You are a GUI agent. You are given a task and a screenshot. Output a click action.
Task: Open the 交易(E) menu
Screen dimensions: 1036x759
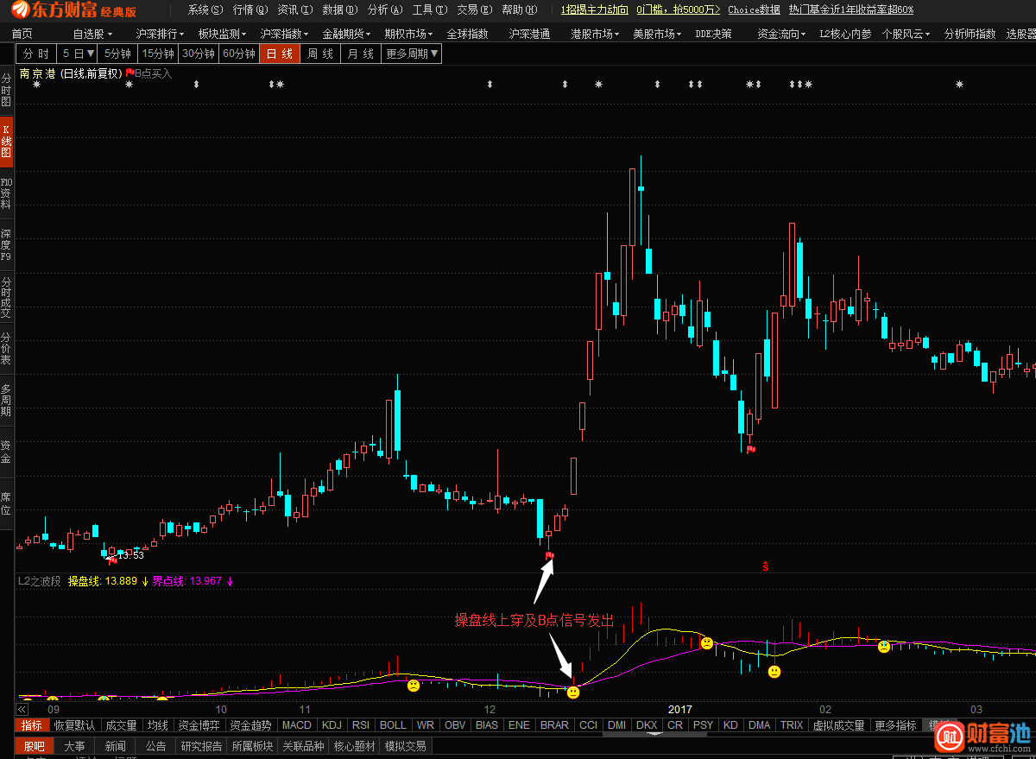tap(474, 9)
